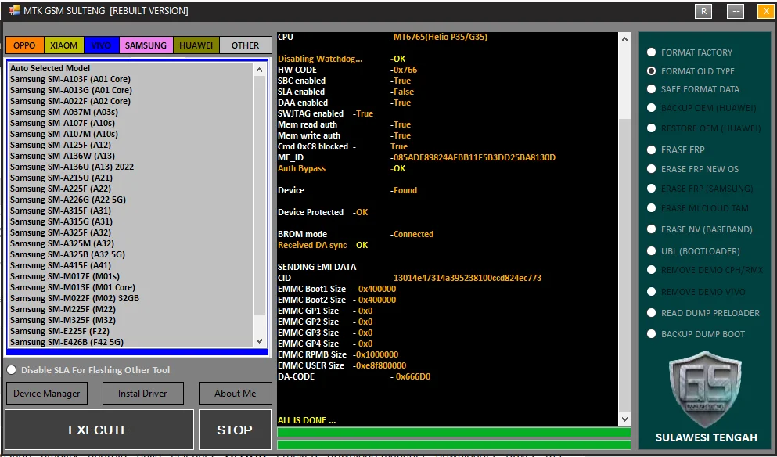Open Device Manager
Screen dimensions: 777x457
[x=47, y=394]
